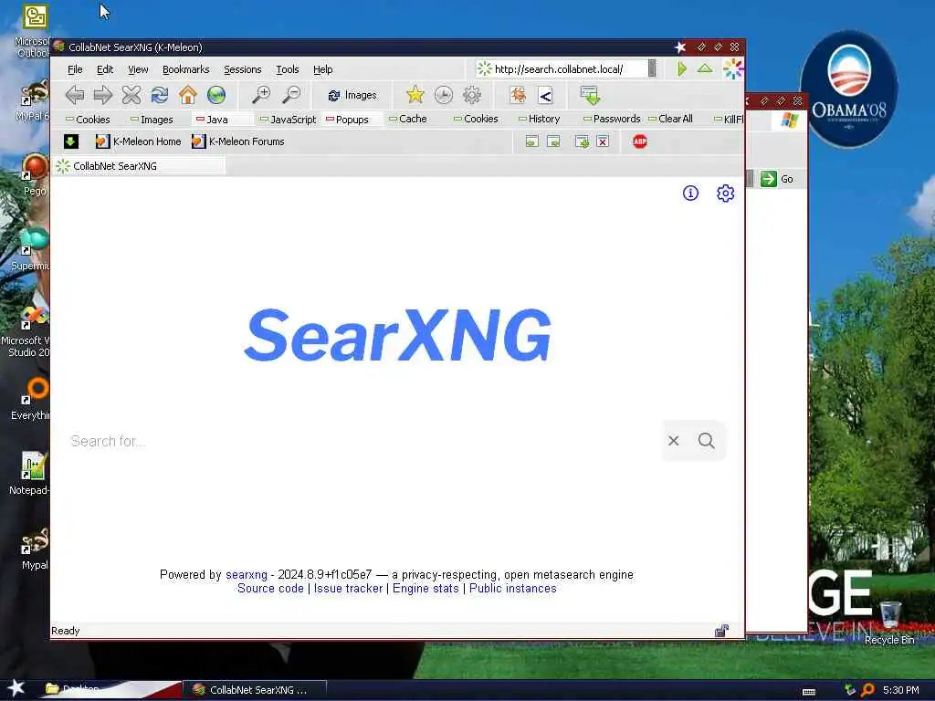Image resolution: width=935 pixels, height=701 pixels.
Task: Open preferences gear in toolbar
Action: tap(472, 95)
